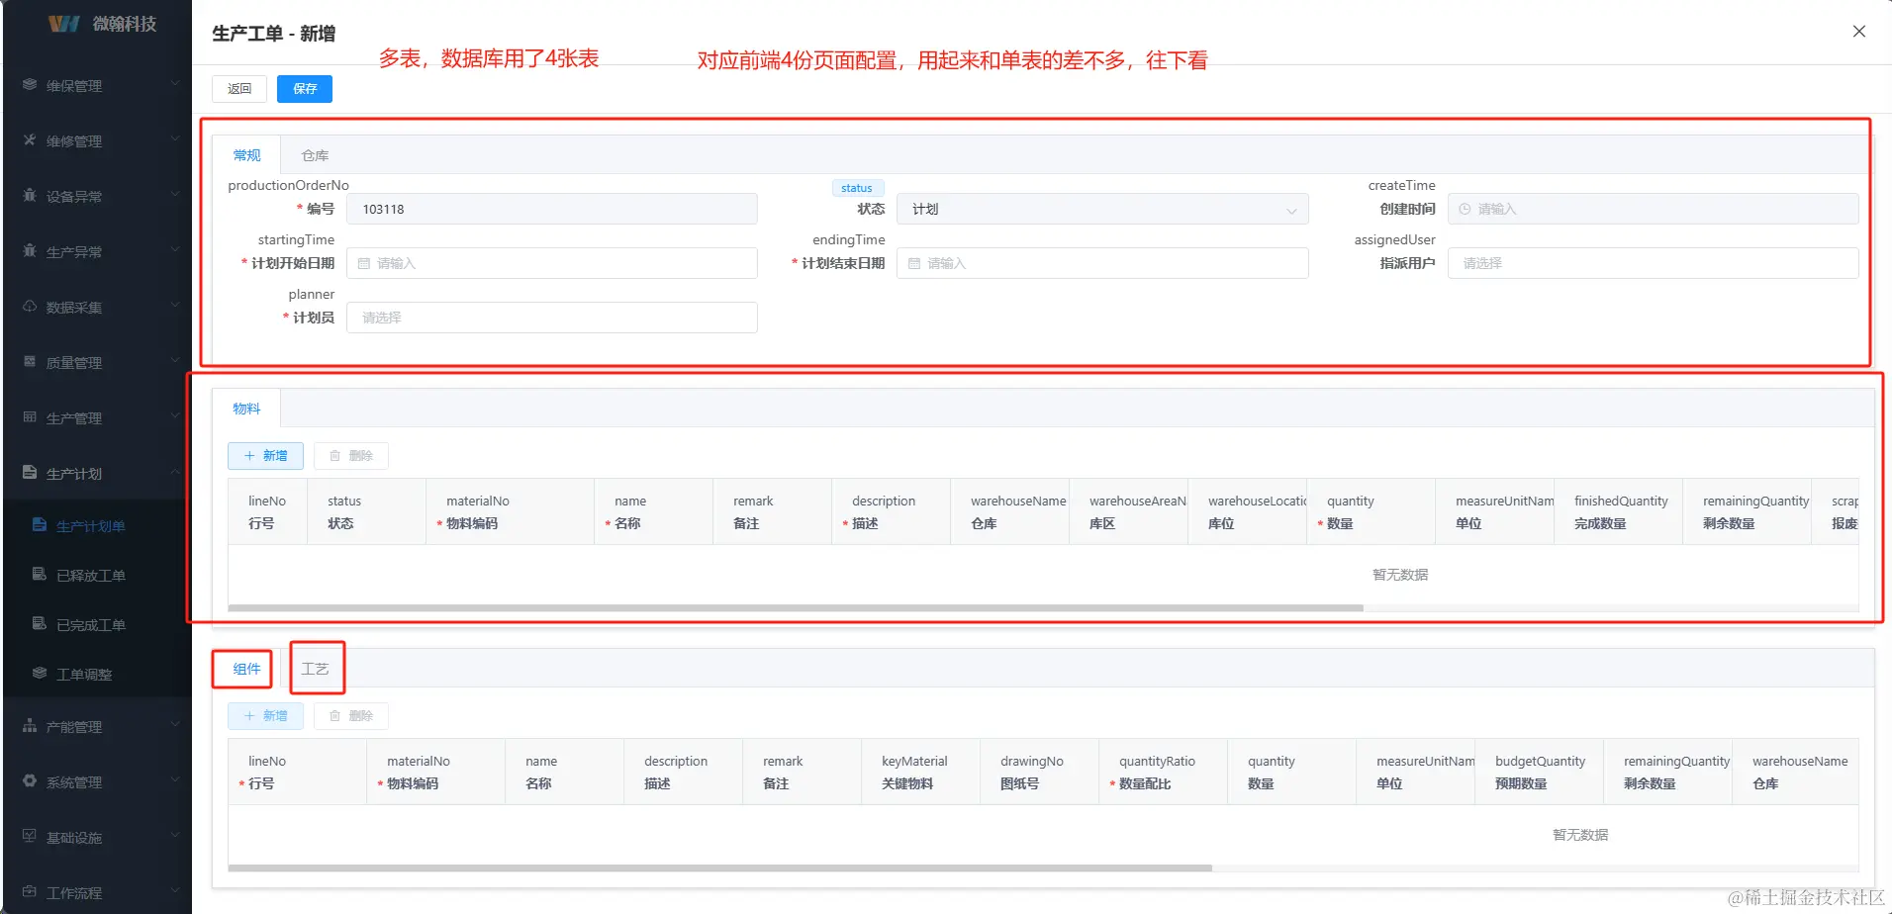1892x914 pixels.
Task: Click the finishedQuantity 完成数量 column header
Action: point(1618,512)
